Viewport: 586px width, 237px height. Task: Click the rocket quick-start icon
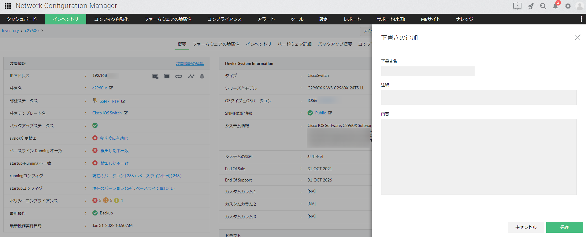tap(531, 6)
